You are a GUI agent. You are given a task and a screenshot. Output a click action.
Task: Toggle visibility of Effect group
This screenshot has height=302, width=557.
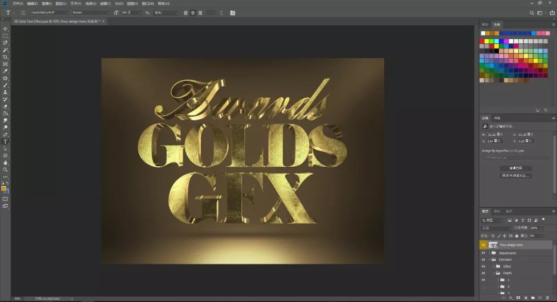tap(483, 267)
